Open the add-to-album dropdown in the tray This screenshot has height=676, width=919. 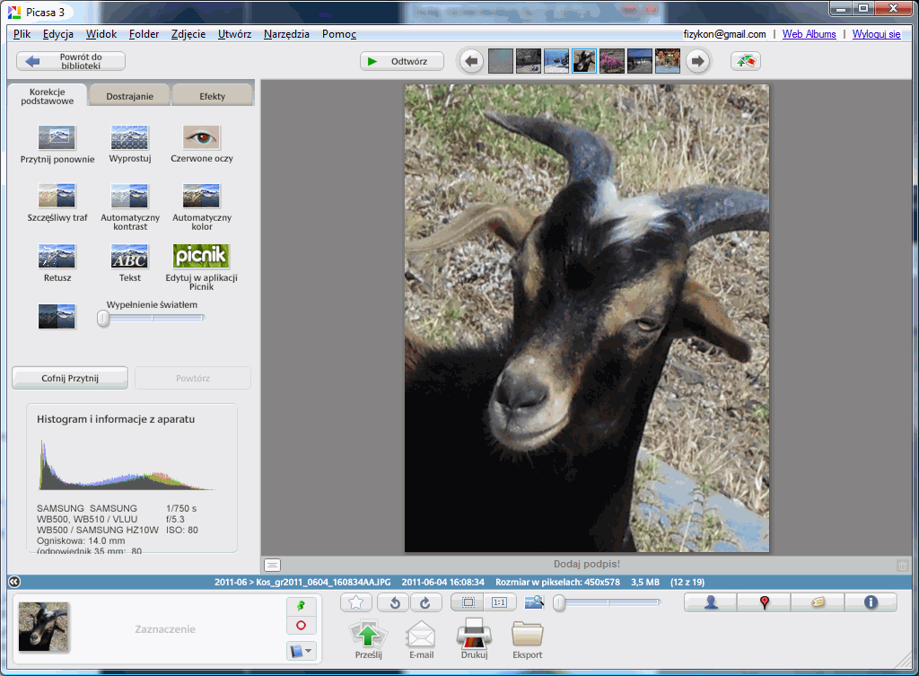pyautogui.click(x=302, y=651)
